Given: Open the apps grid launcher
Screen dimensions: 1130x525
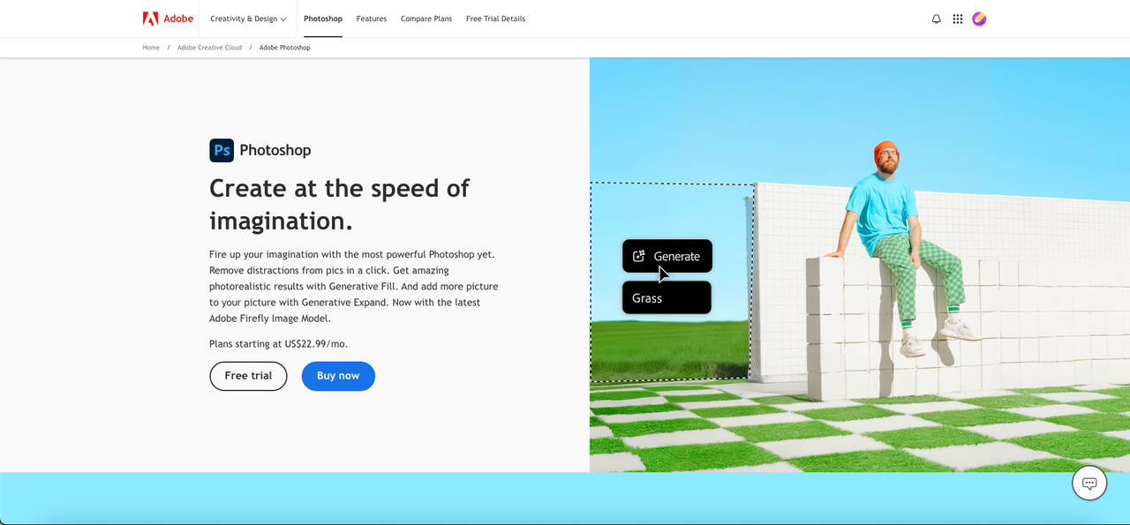Looking at the screenshot, I should 958,19.
